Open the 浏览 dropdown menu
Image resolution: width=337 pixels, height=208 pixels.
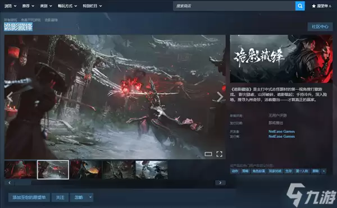point(10,6)
